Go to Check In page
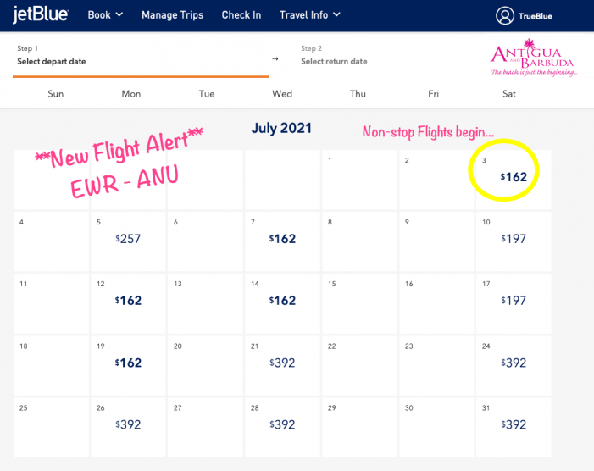594x471 pixels. [241, 15]
